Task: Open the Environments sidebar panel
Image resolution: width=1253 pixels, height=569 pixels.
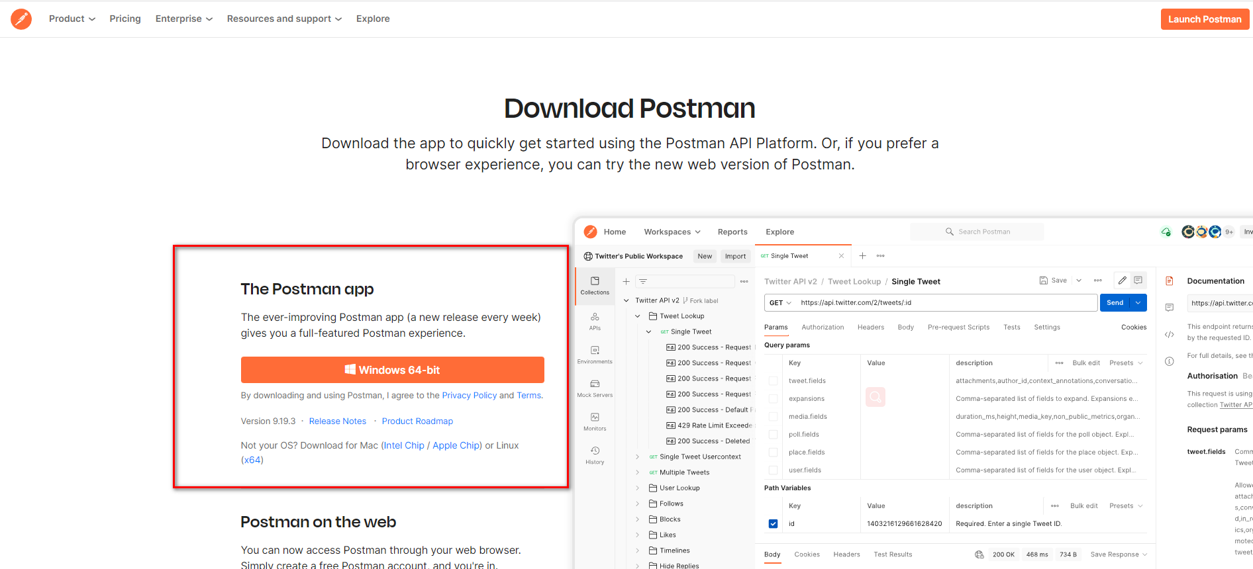Action: pyautogui.click(x=595, y=355)
